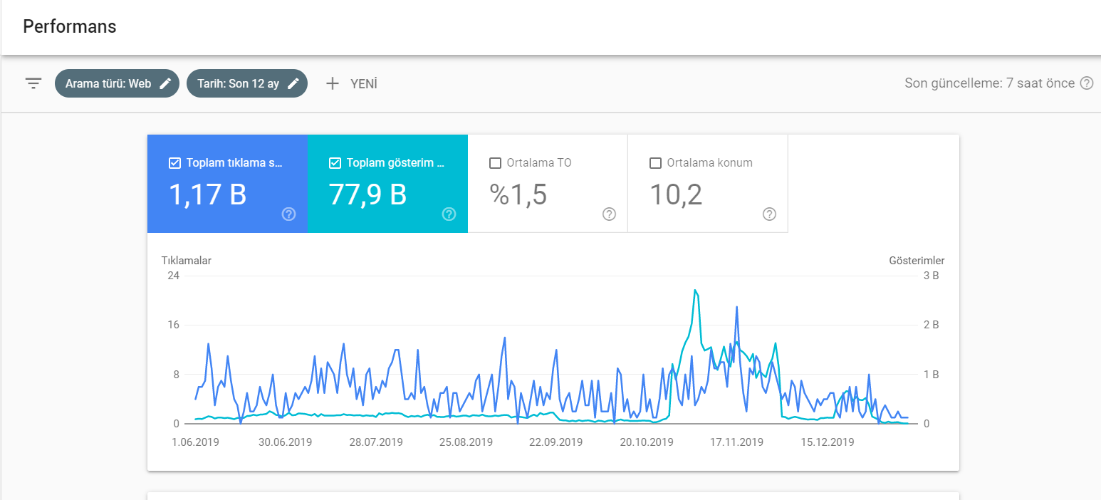Click help icon in Toplam tıklama card
Viewport: 1101px width, 500px height.
pos(288,214)
